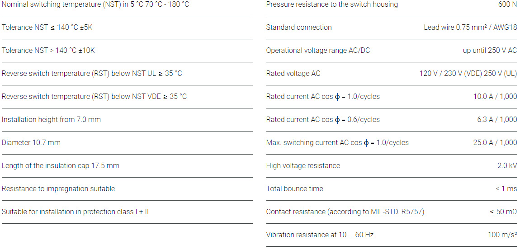Click Resistance to impregnation suitable row
The width and height of the screenshot is (520, 249).
pyautogui.click(x=58, y=189)
